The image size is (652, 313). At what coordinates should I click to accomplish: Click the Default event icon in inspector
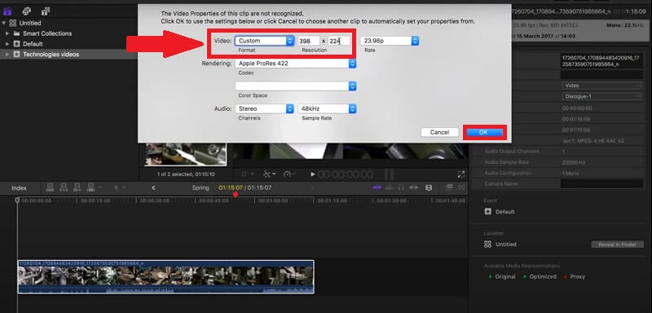487,212
